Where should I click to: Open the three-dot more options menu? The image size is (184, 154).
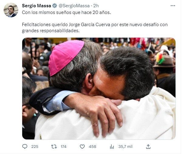click(173, 6)
